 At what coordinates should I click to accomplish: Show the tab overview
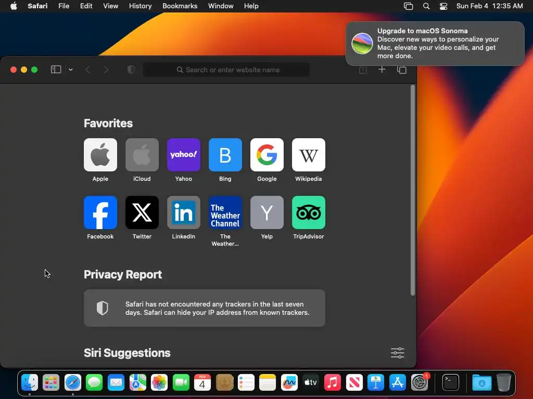[x=401, y=70]
